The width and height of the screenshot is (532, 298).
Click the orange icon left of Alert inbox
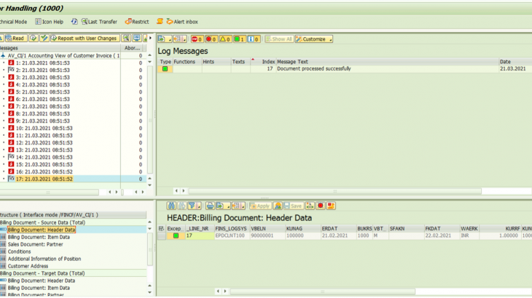pos(160,22)
